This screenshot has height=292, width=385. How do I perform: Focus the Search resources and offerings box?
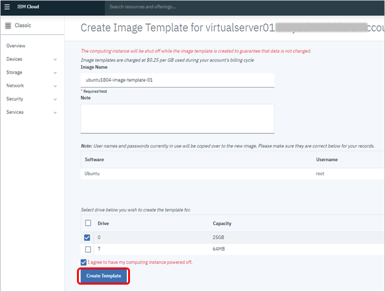(x=245, y=7)
